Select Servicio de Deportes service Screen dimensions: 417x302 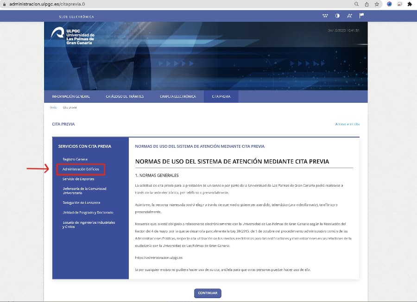click(78, 179)
